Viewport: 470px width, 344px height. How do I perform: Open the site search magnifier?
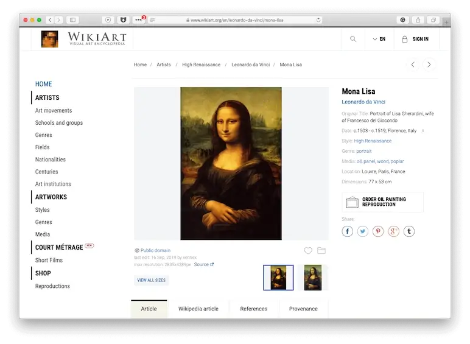click(x=353, y=39)
